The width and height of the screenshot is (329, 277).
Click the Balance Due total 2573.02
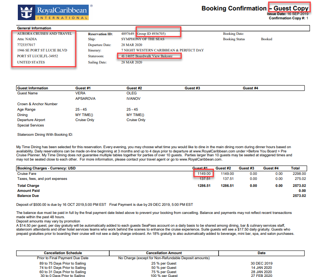(x=299, y=196)
